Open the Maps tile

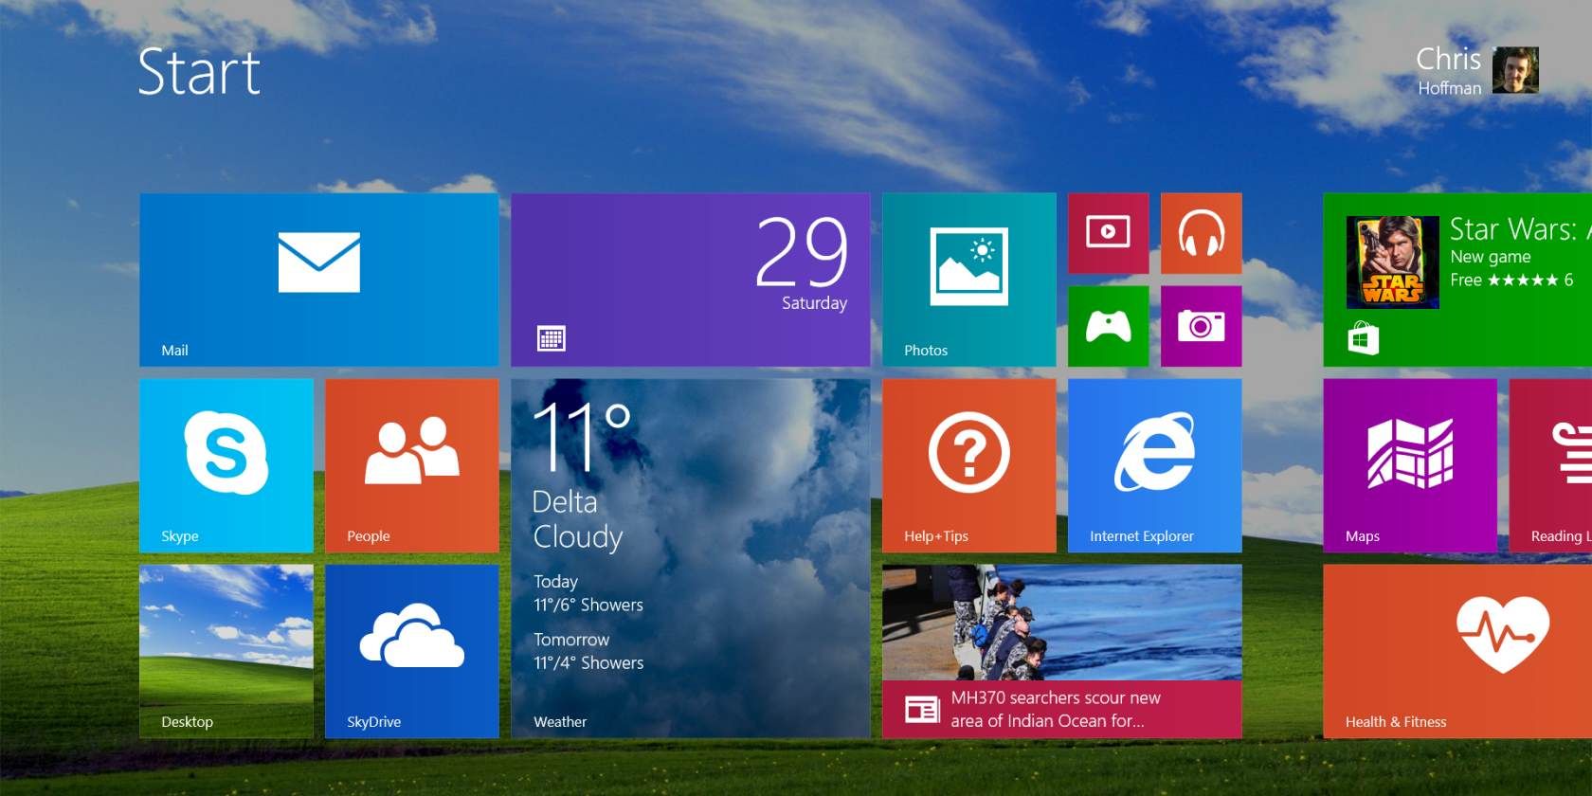(x=1409, y=465)
